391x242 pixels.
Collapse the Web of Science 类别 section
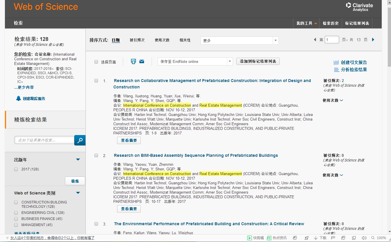[x=78, y=193]
